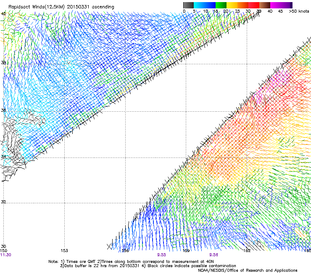Click the green 15-20 knots legend swatch
Screen dimensions: 311x273
click(221, 5)
